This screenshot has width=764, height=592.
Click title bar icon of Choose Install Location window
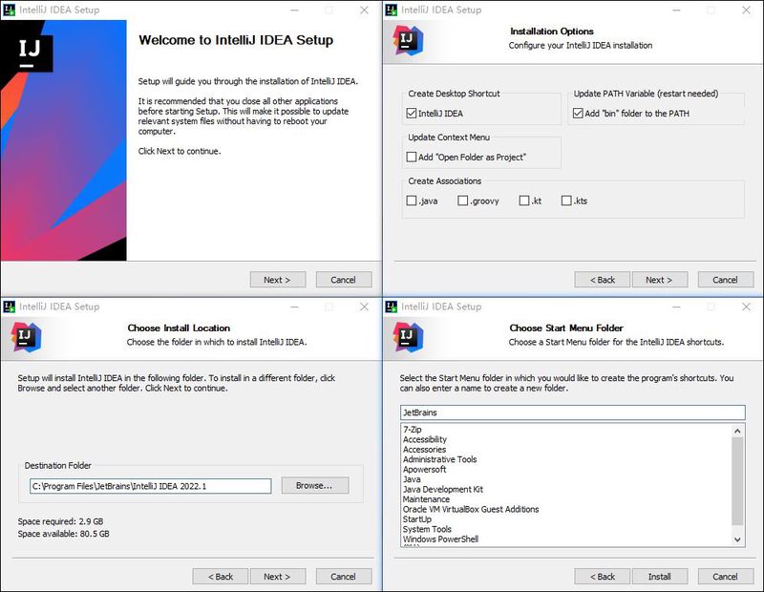click(x=10, y=307)
